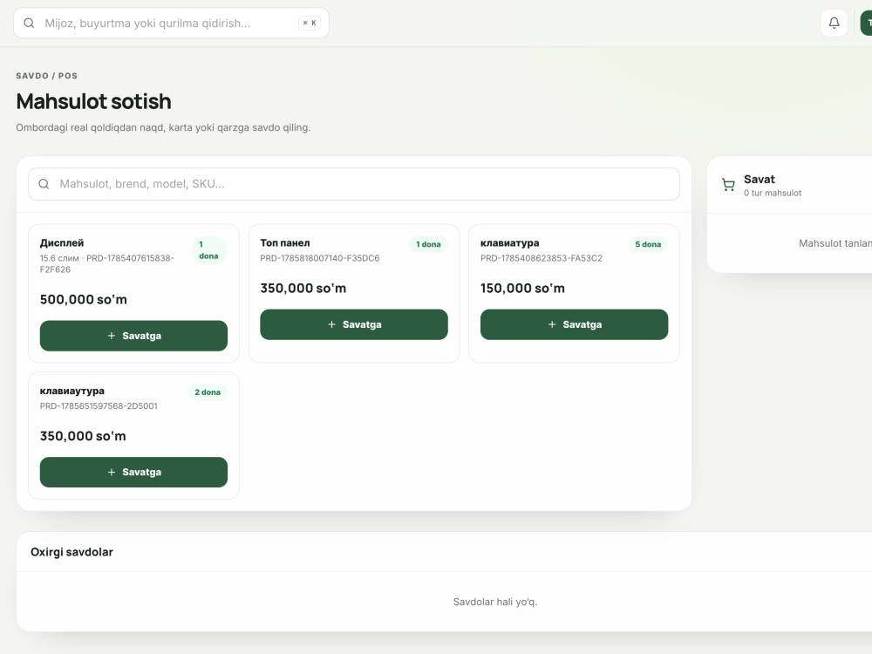This screenshot has width=872, height=654.
Task: Click the Топ панел product title
Action: coord(285,243)
